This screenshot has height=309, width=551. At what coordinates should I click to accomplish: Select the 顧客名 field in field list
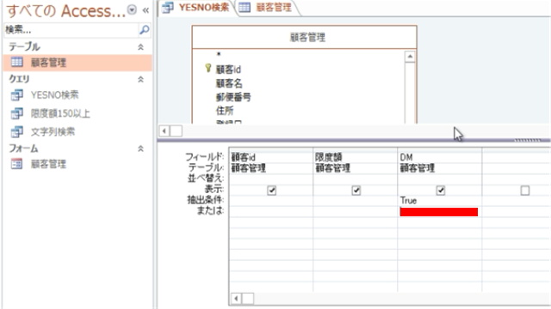click(x=229, y=83)
